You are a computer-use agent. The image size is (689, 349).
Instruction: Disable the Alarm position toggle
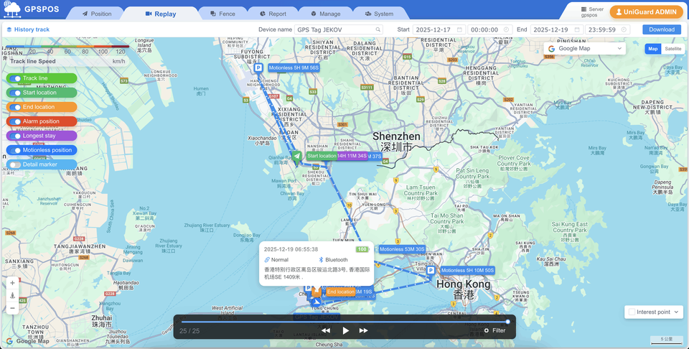click(14, 121)
